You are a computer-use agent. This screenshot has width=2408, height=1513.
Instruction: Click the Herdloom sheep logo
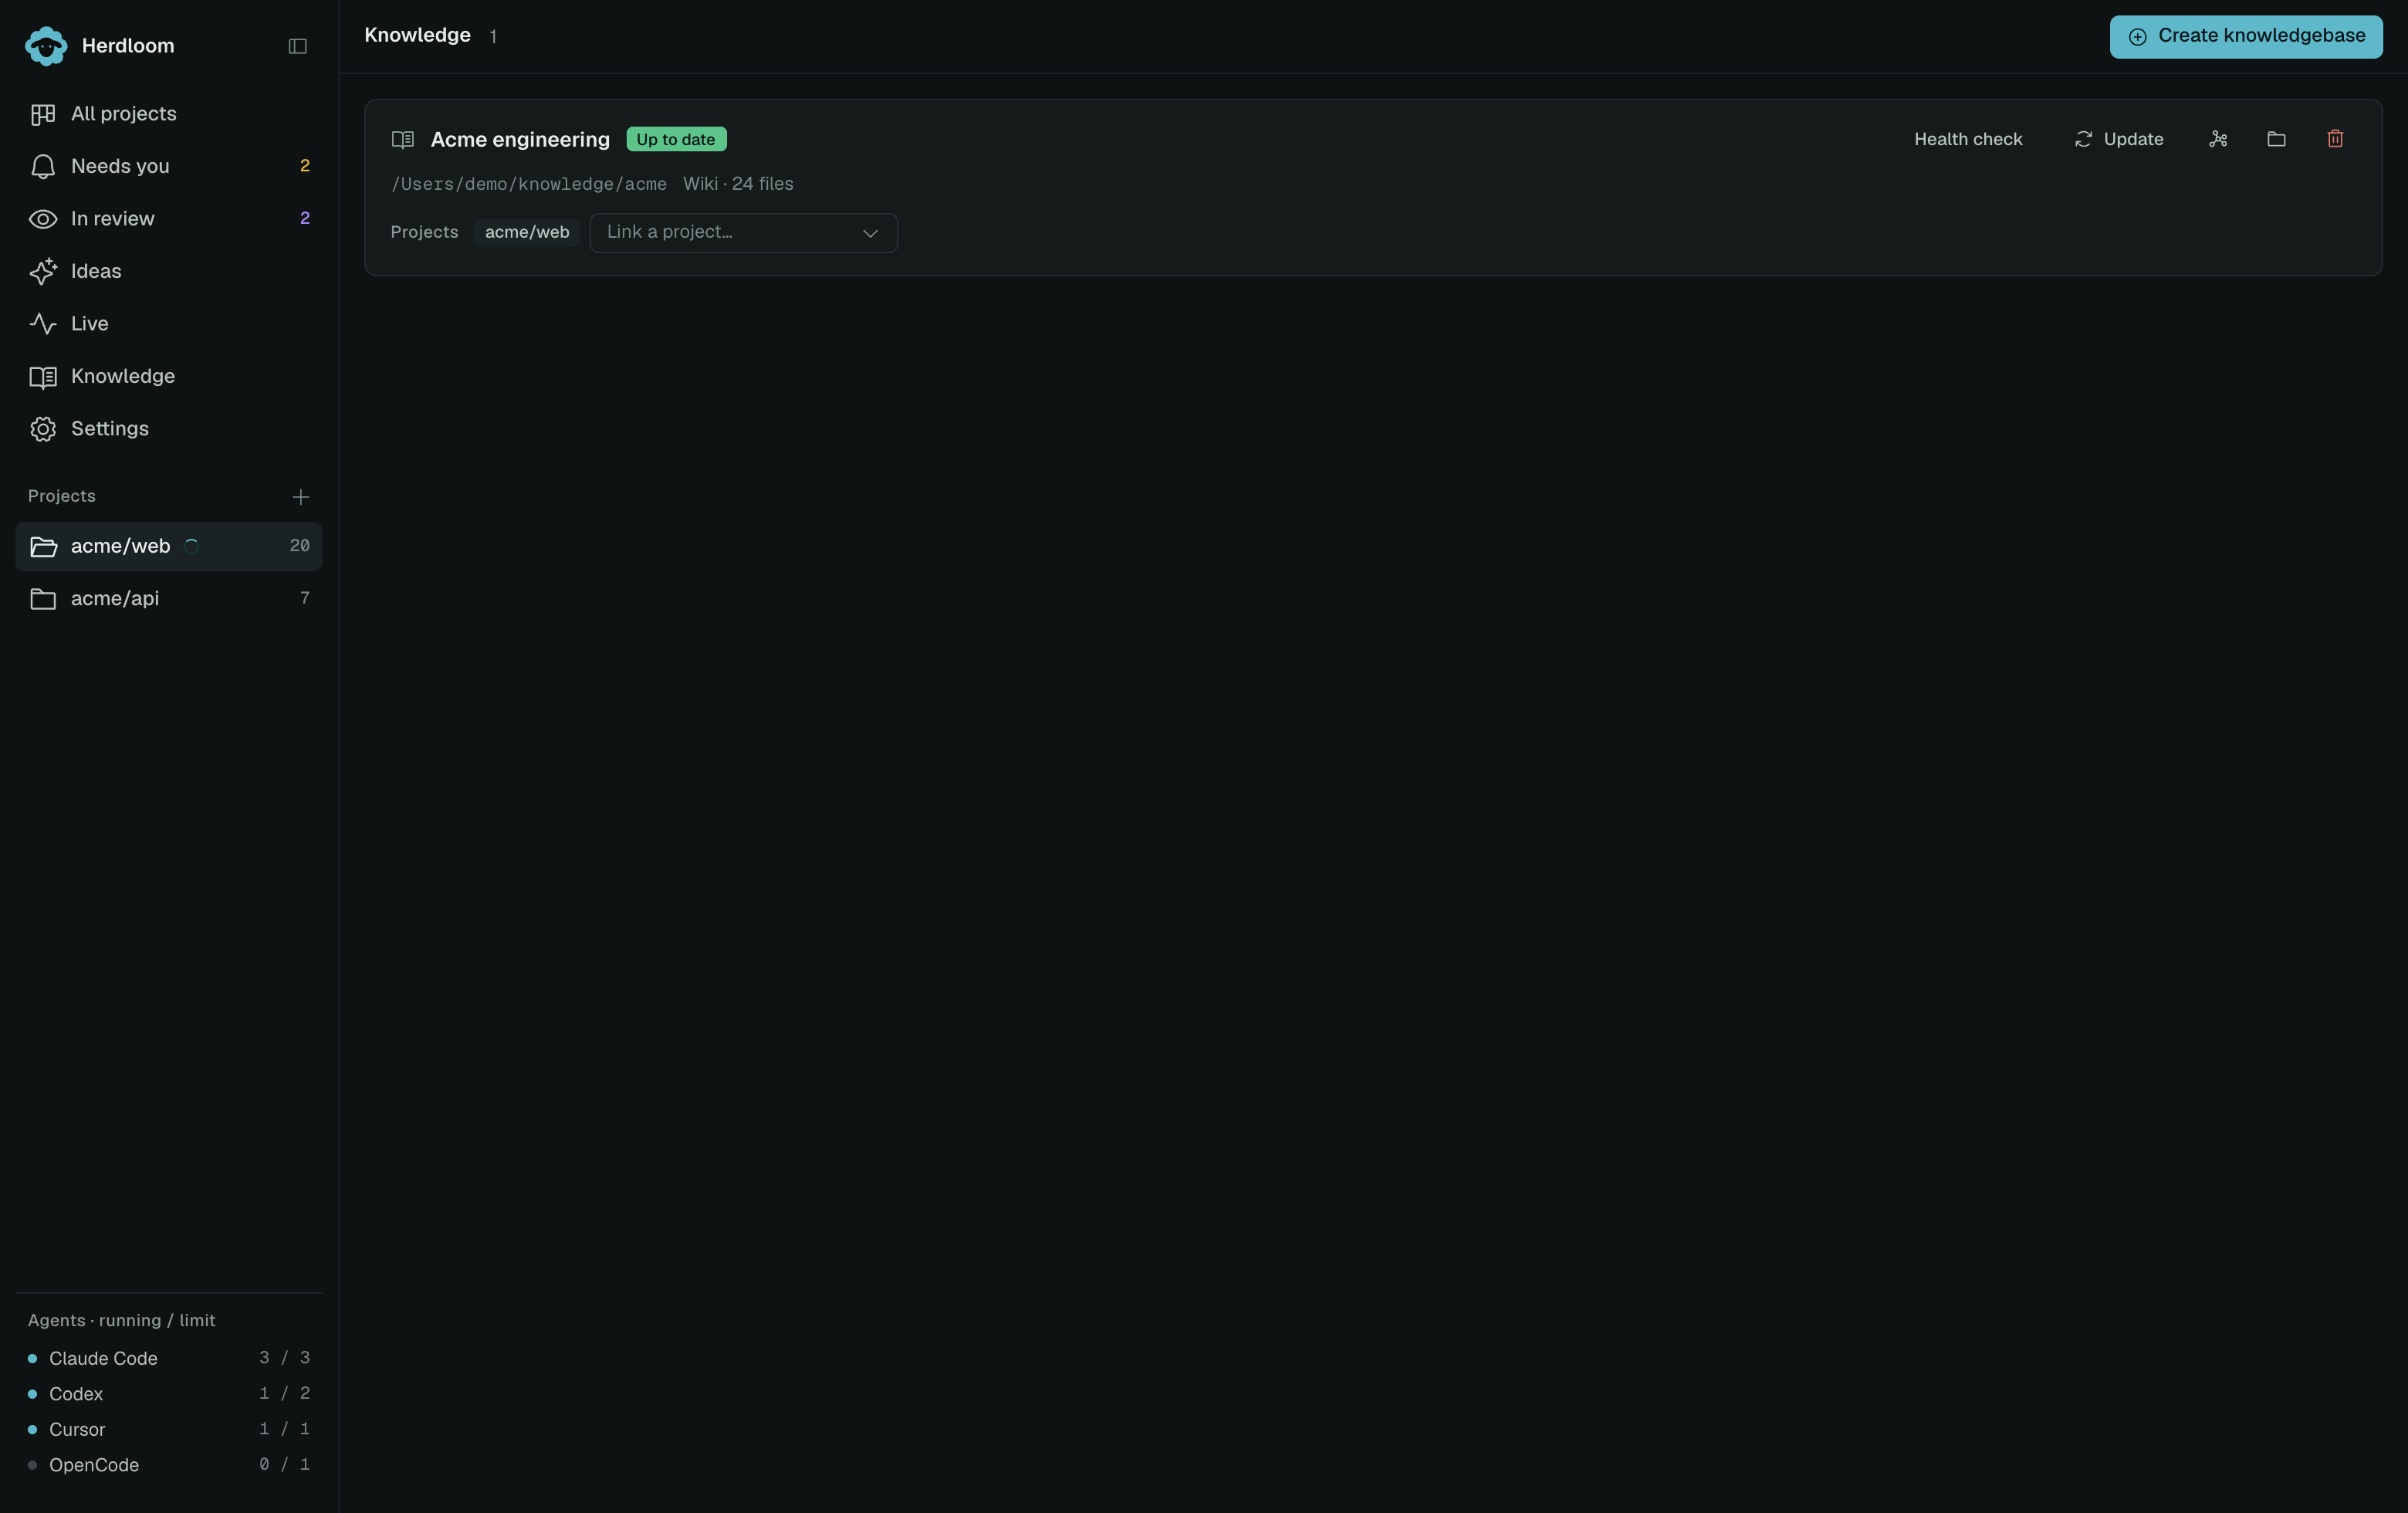click(46, 46)
